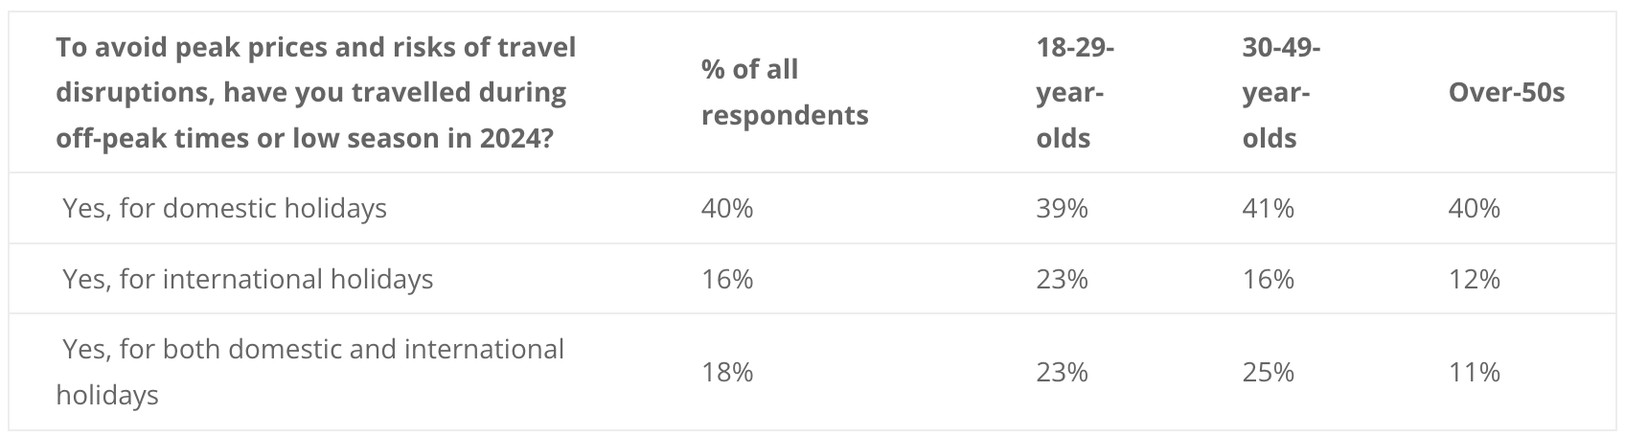Click the 39% value for 18-29-year-olds

click(1062, 208)
